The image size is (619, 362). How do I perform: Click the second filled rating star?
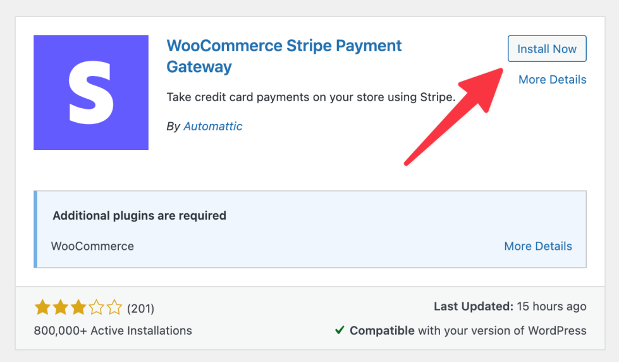[61, 308]
